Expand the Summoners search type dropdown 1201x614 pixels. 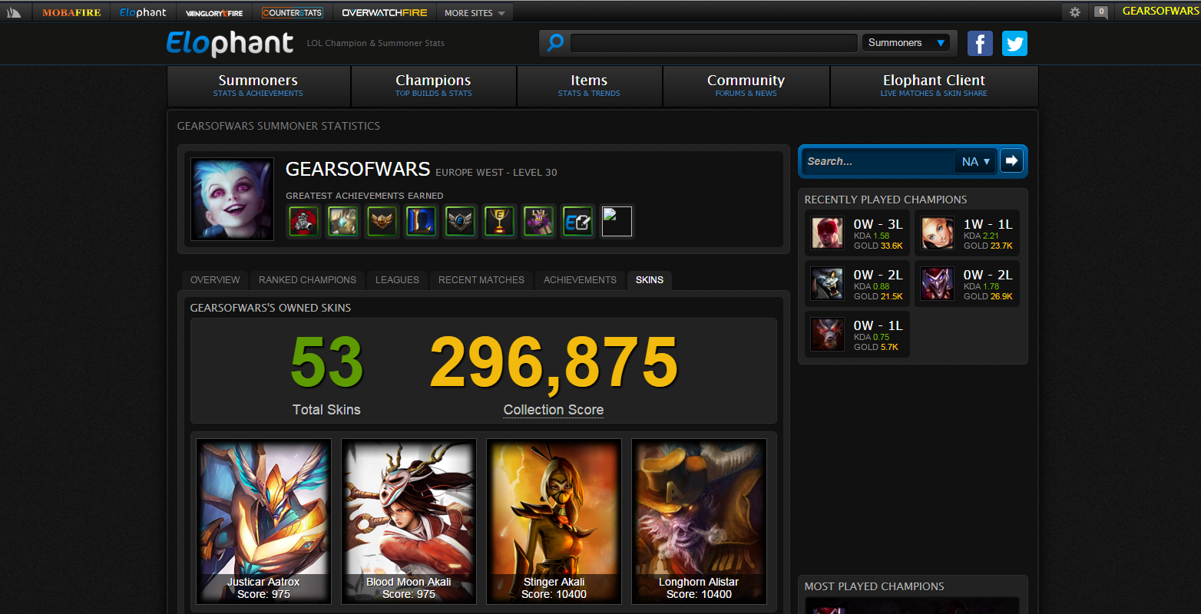[x=905, y=43]
